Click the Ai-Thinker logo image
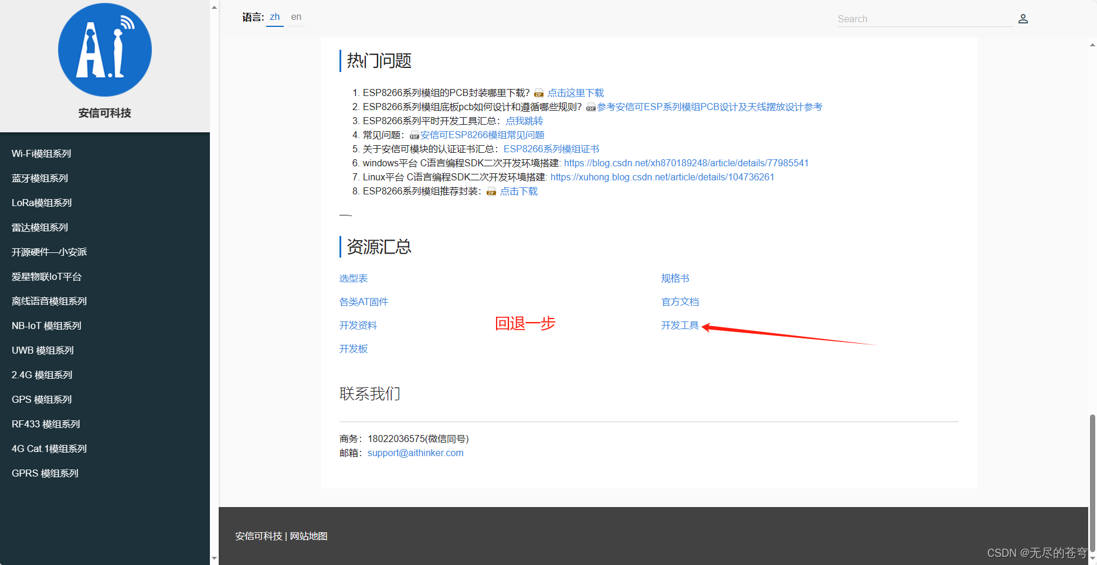This screenshot has height=565, width=1097. point(105,50)
